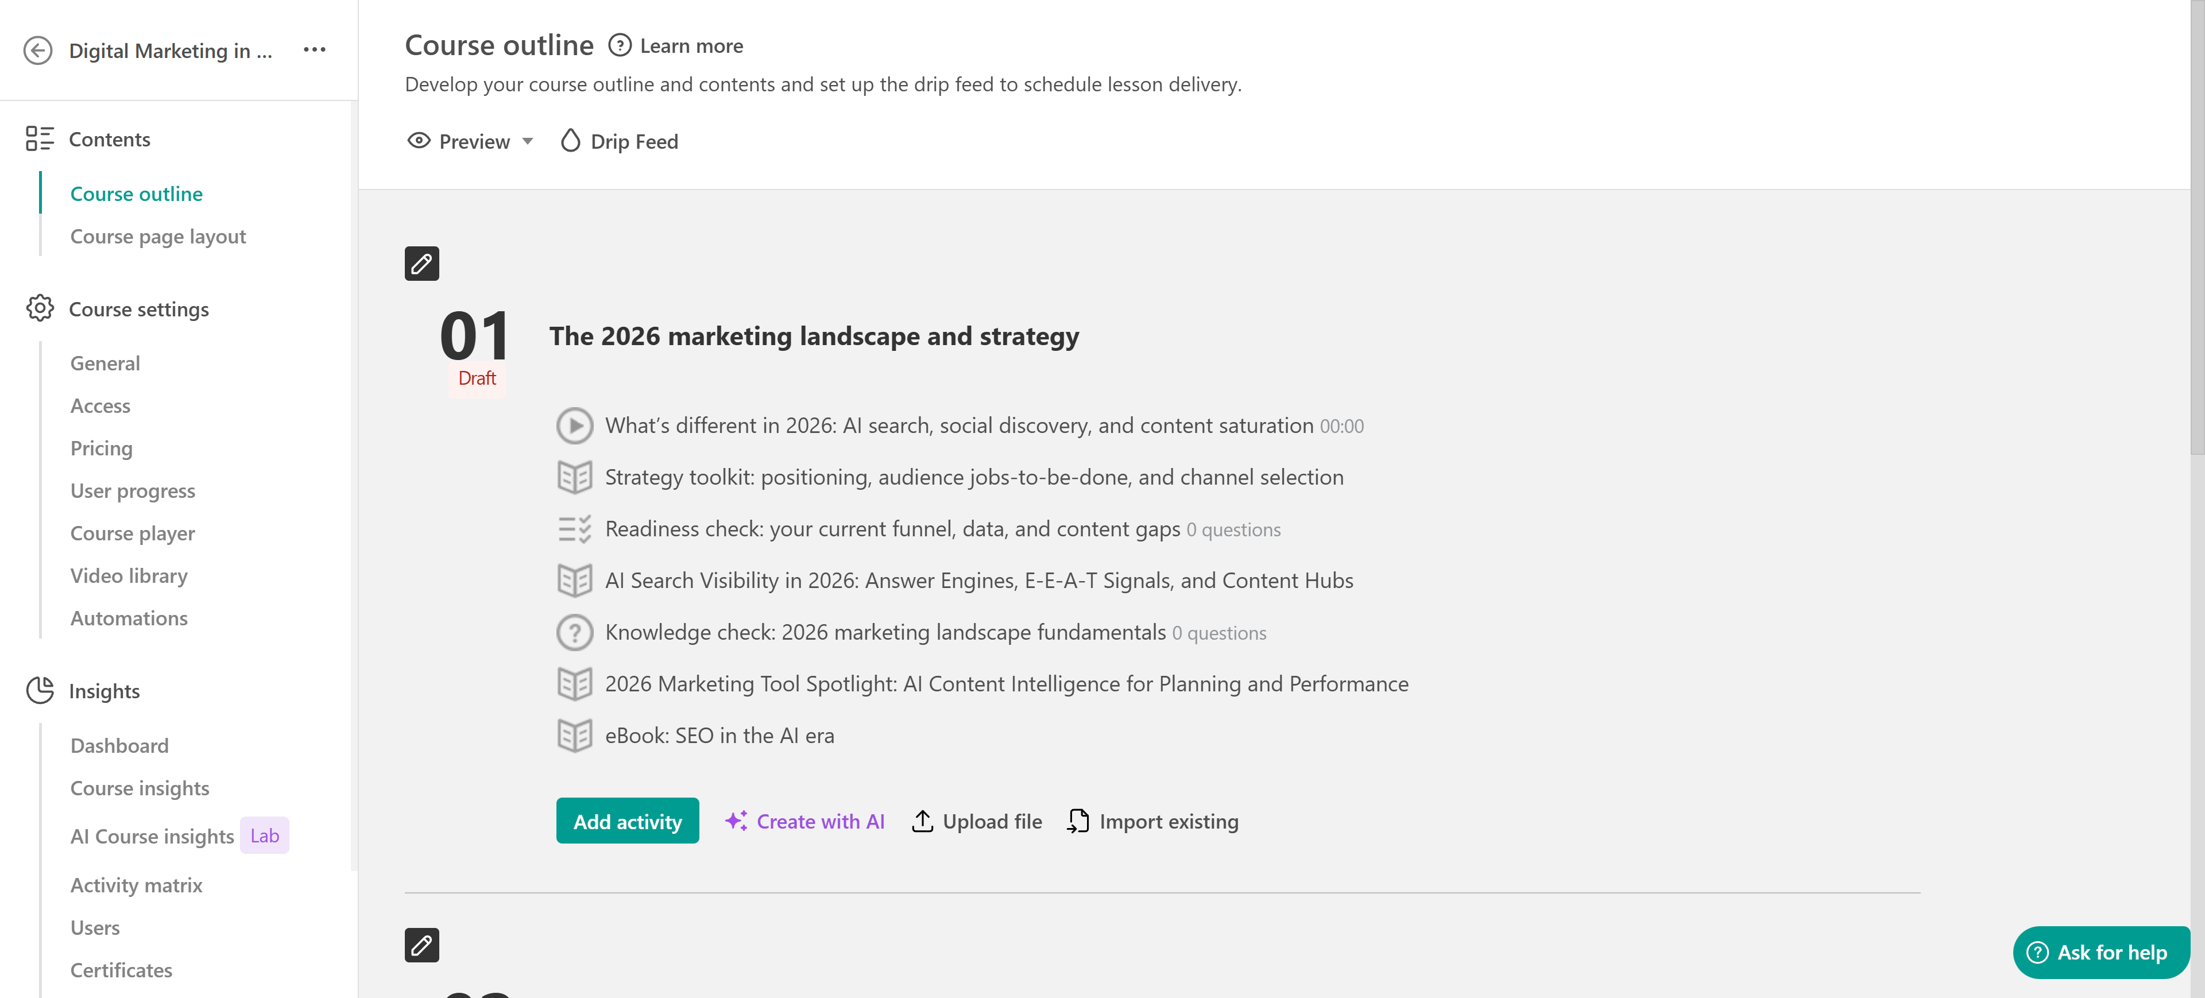Click the Knowledge check question mark icon
2205x998 pixels.
pyautogui.click(x=574, y=633)
